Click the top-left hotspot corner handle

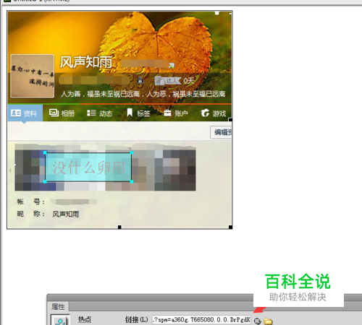(45, 152)
